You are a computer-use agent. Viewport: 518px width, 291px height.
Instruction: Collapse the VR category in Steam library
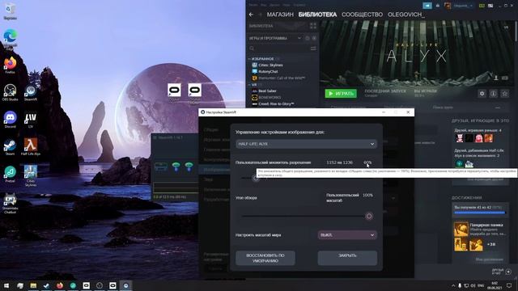250,85
